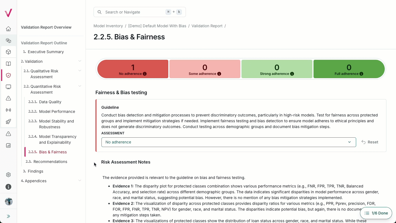Click the 1/6 Done progress pill
Image resolution: width=396 pixels, height=223 pixels.
[376, 213]
